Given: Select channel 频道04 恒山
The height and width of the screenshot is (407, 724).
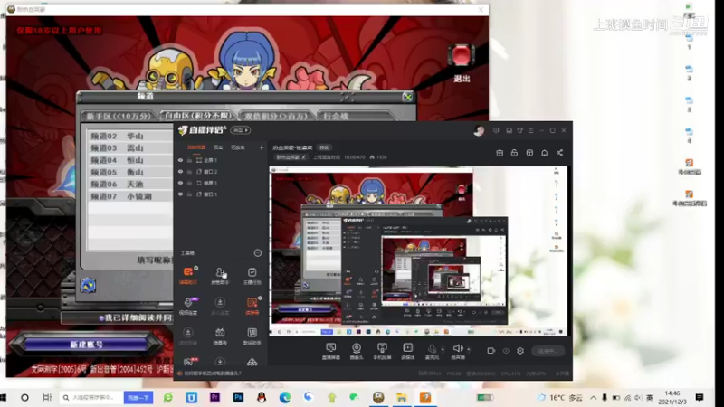Looking at the screenshot, I should [130, 160].
